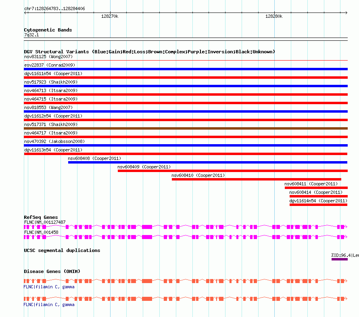Click the right arrowhead of the scale ruler
The height and width of the screenshot is (317, 359).
[346, 13]
